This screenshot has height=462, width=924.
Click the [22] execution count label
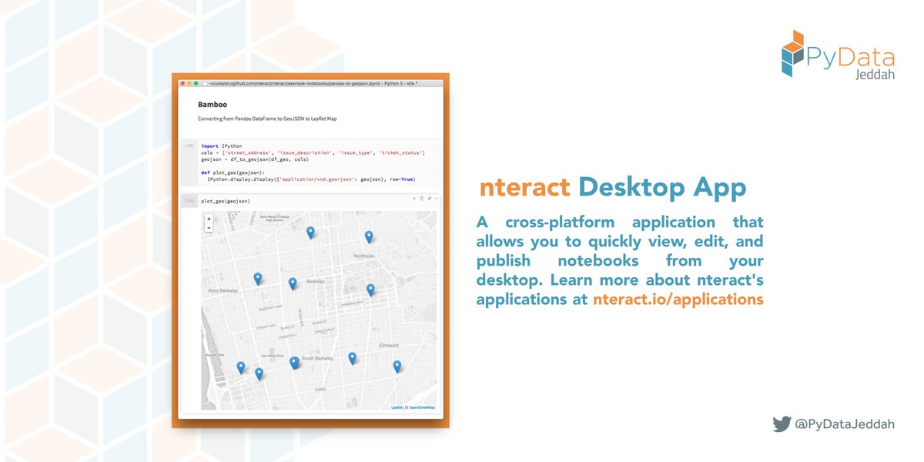click(189, 201)
